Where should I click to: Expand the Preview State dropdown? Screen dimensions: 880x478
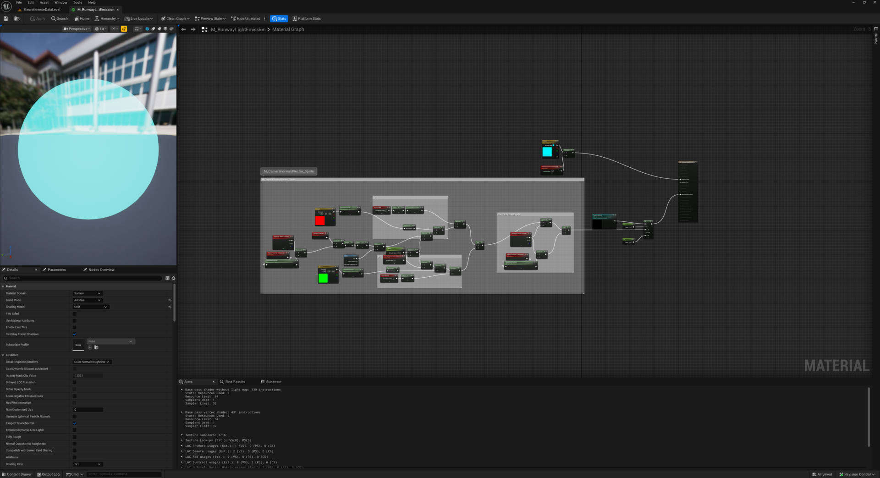click(210, 19)
